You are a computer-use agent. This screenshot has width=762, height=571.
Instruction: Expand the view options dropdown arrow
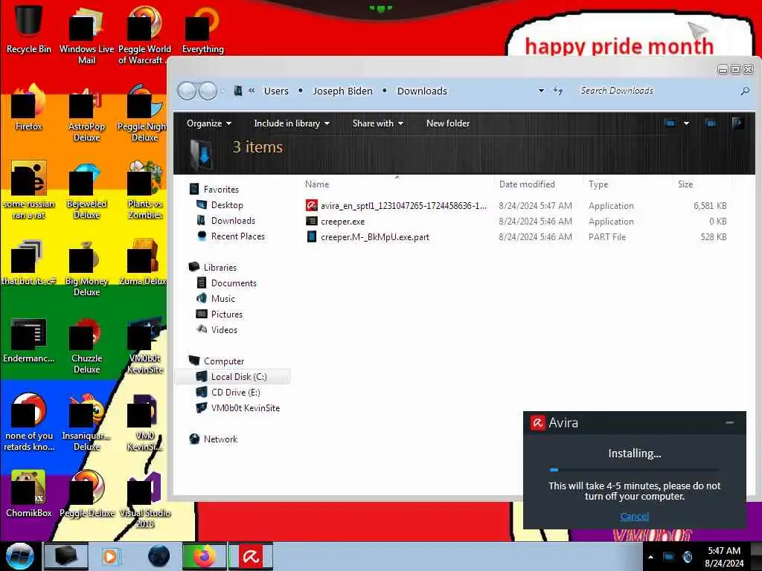pos(686,123)
